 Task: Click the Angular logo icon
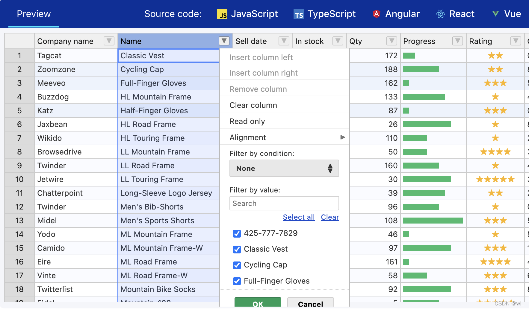[x=376, y=14]
